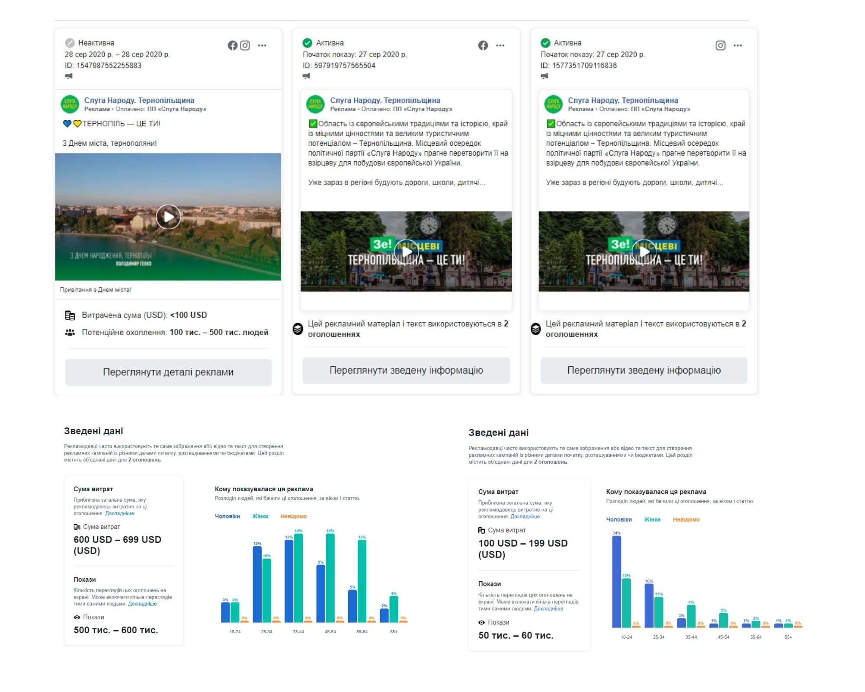Click page avatar on the ТЕРНОПІЛЬ — ЦЕ ТИ! ad
865x692 pixels.
pos(70,104)
